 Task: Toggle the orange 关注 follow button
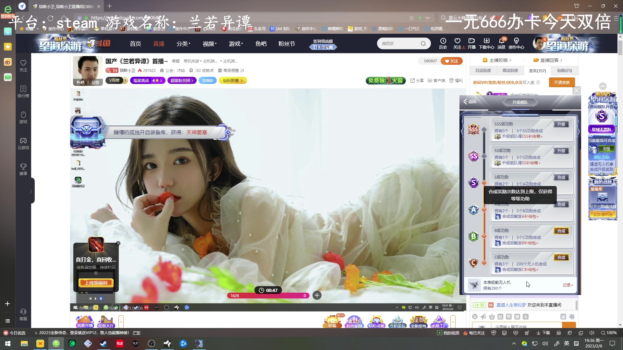point(451,61)
